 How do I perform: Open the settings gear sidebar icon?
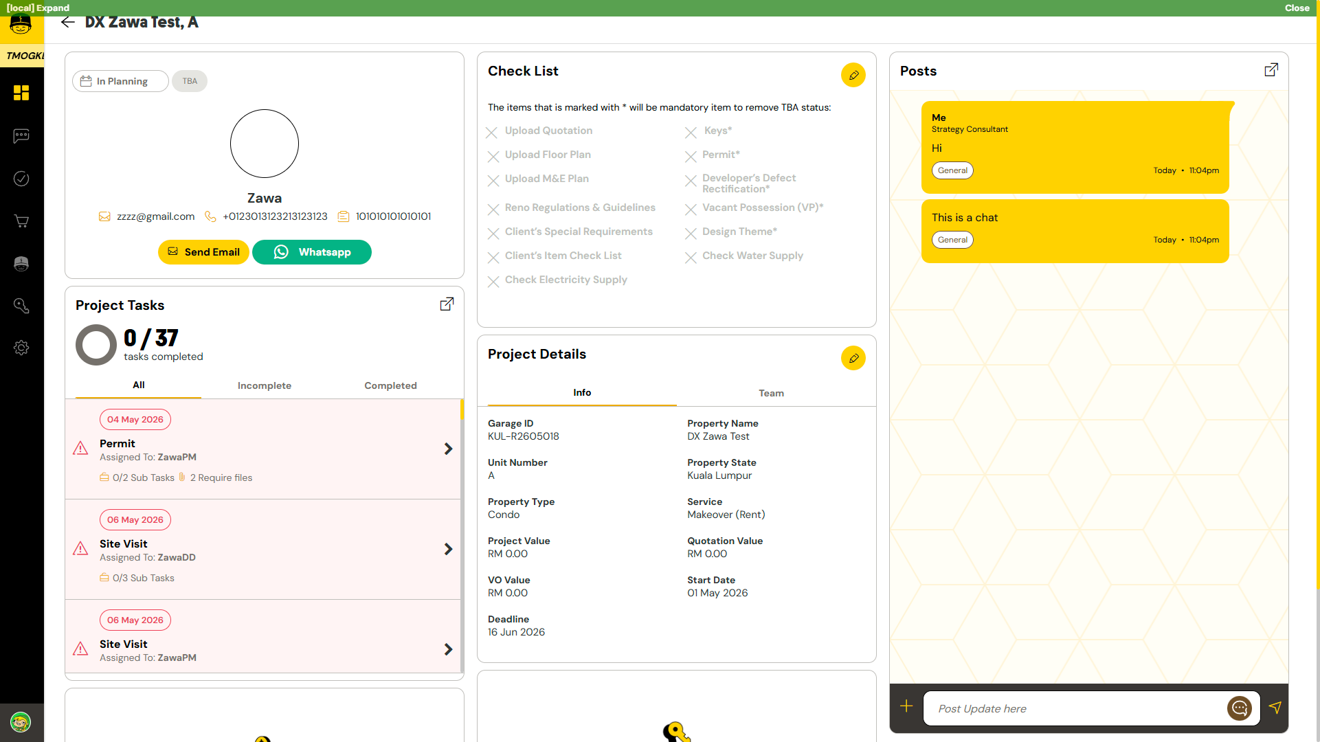(21, 348)
